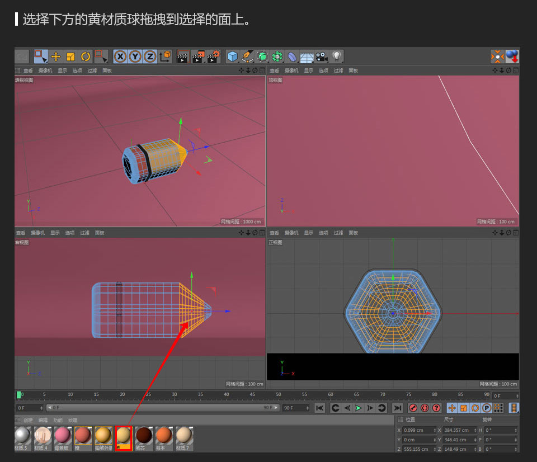Select the Scale tool

tap(69, 56)
